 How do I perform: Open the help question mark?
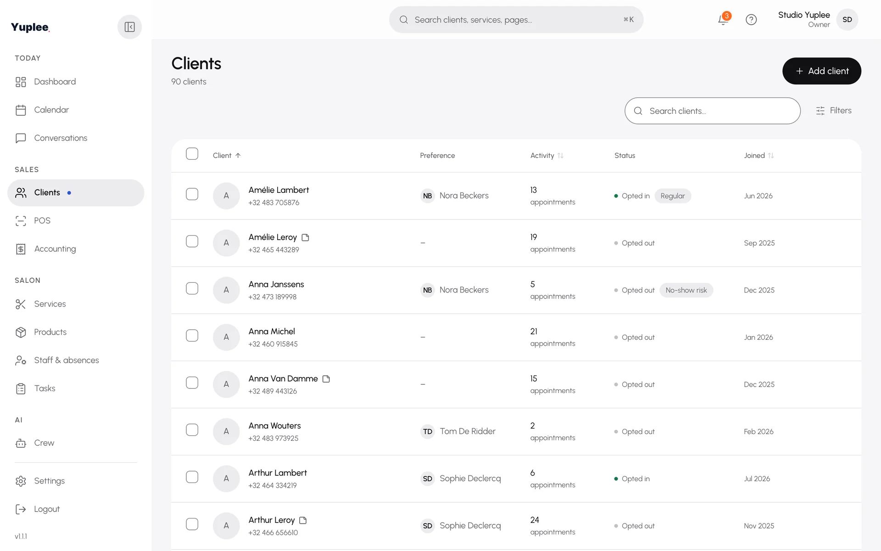point(751,20)
